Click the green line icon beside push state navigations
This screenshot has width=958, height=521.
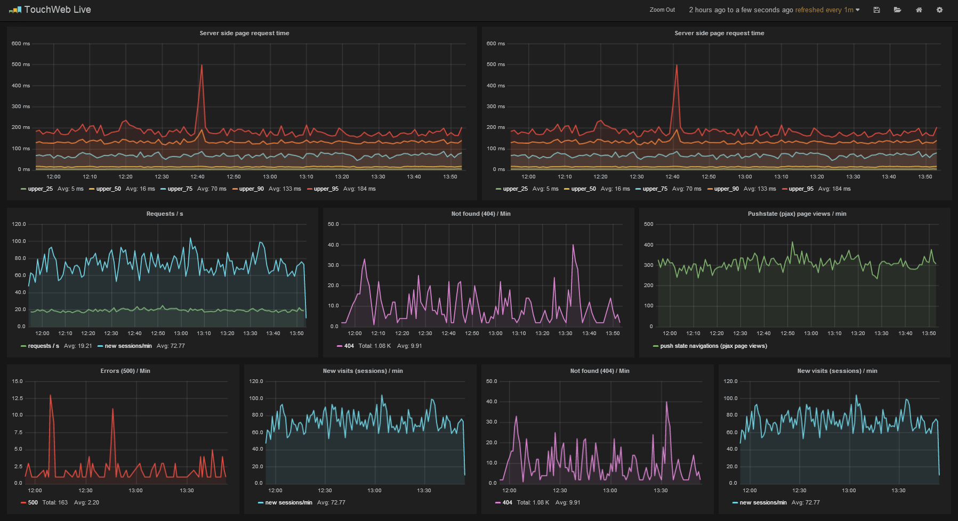pos(656,346)
